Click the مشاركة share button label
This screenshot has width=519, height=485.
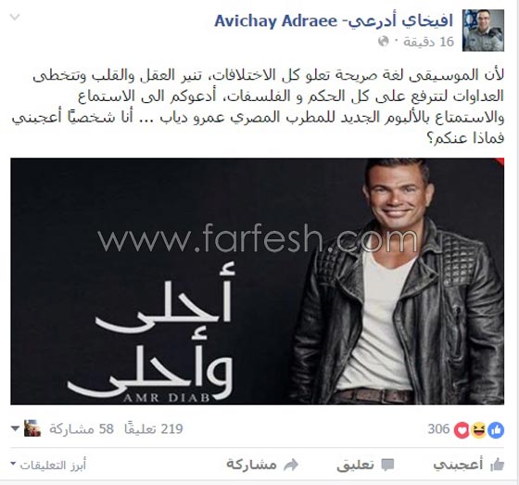click(x=251, y=464)
